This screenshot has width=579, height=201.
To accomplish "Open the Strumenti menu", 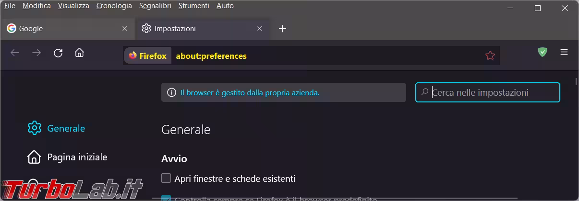I will pyautogui.click(x=193, y=6).
